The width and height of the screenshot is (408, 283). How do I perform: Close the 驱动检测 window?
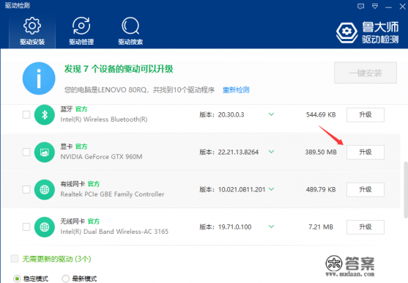[x=403, y=7]
